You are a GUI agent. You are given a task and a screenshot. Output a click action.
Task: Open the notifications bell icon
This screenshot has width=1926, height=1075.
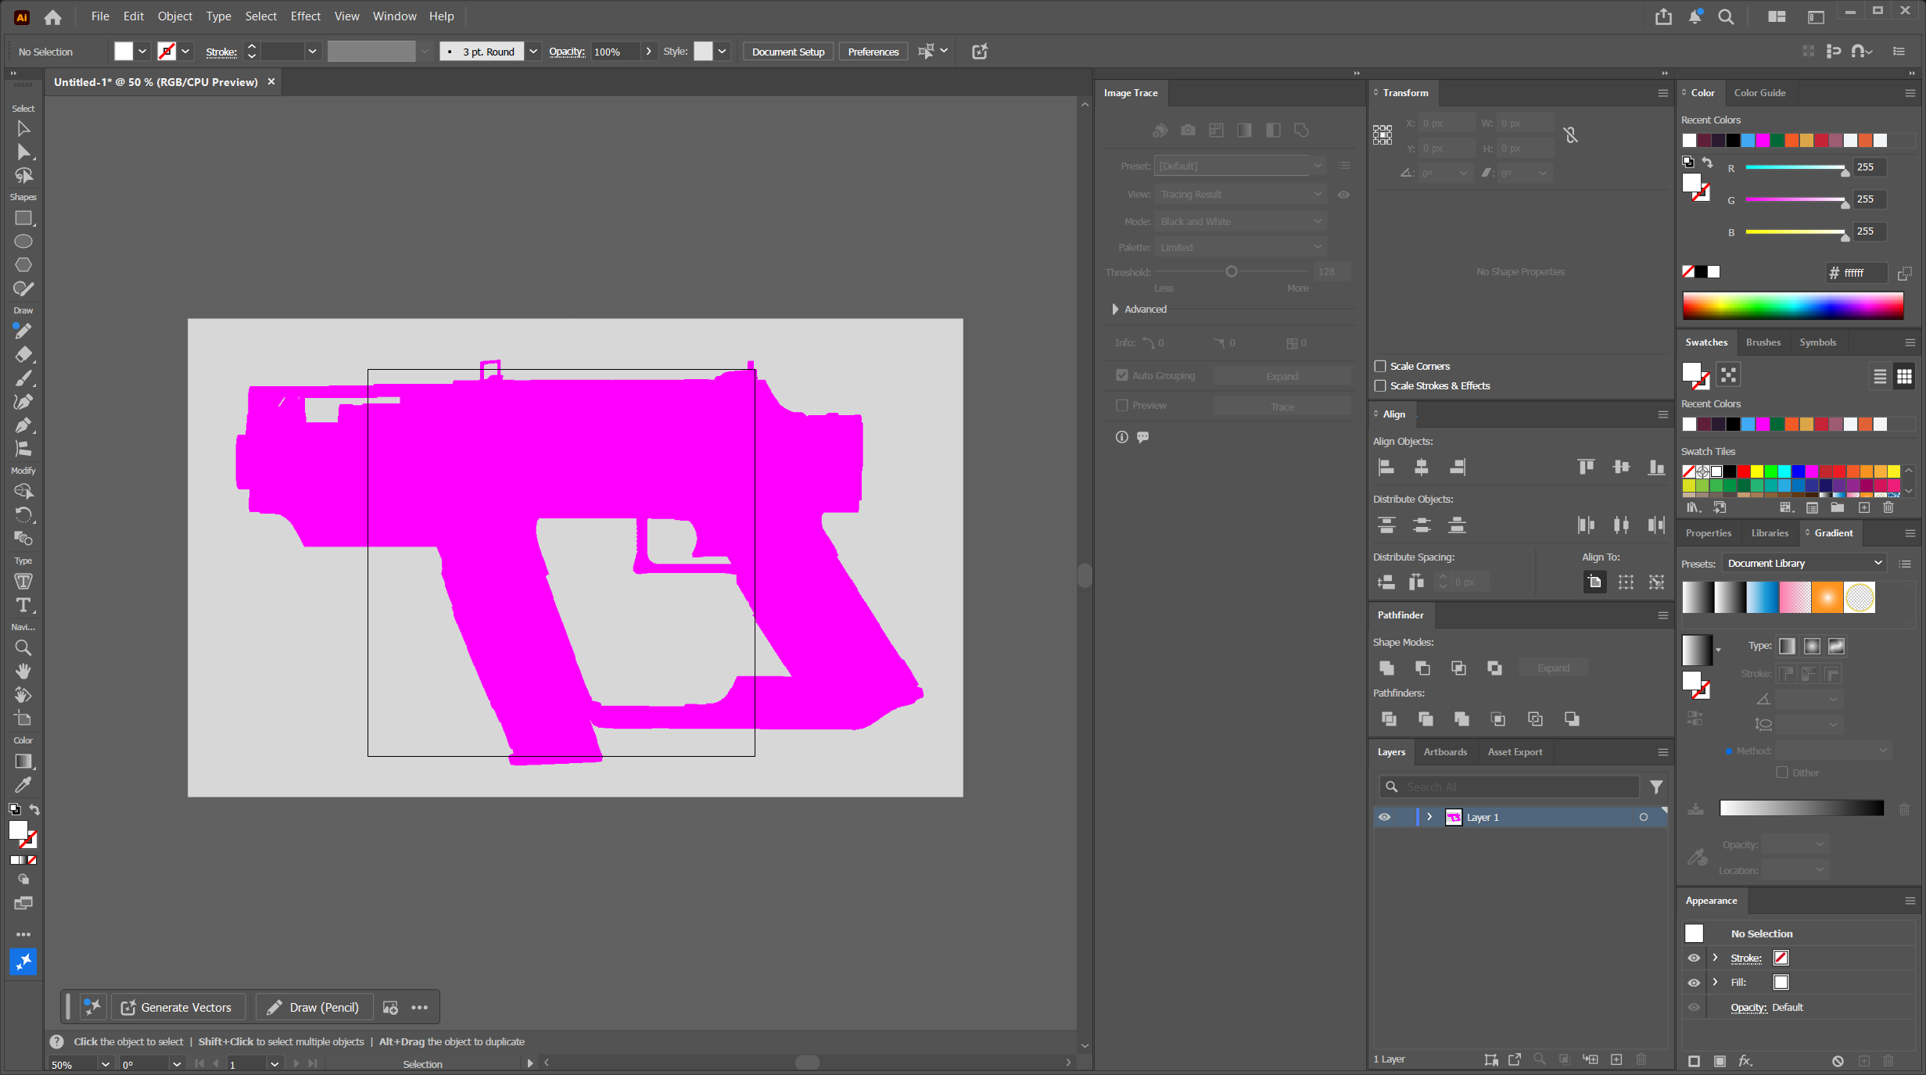[x=1695, y=16]
